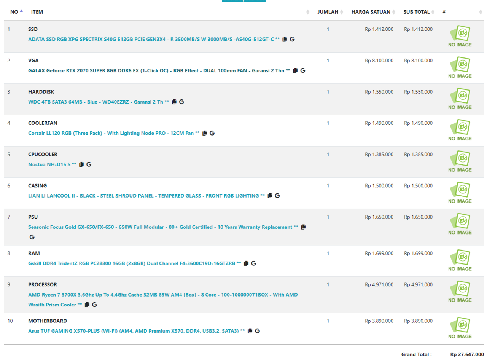Google search the Seasonic Focus Gold PSU
This screenshot has width=487, height=359.
[32, 237]
